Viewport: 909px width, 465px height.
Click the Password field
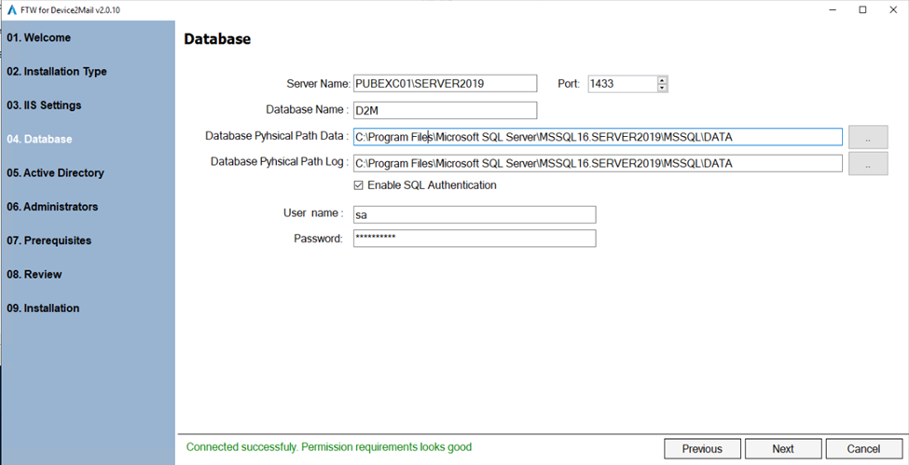pyautogui.click(x=474, y=239)
